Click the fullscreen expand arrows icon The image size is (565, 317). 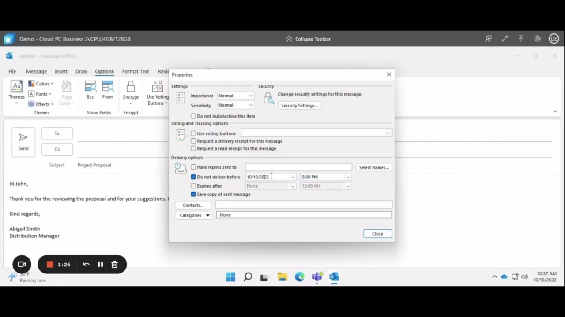(x=505, y=39)
